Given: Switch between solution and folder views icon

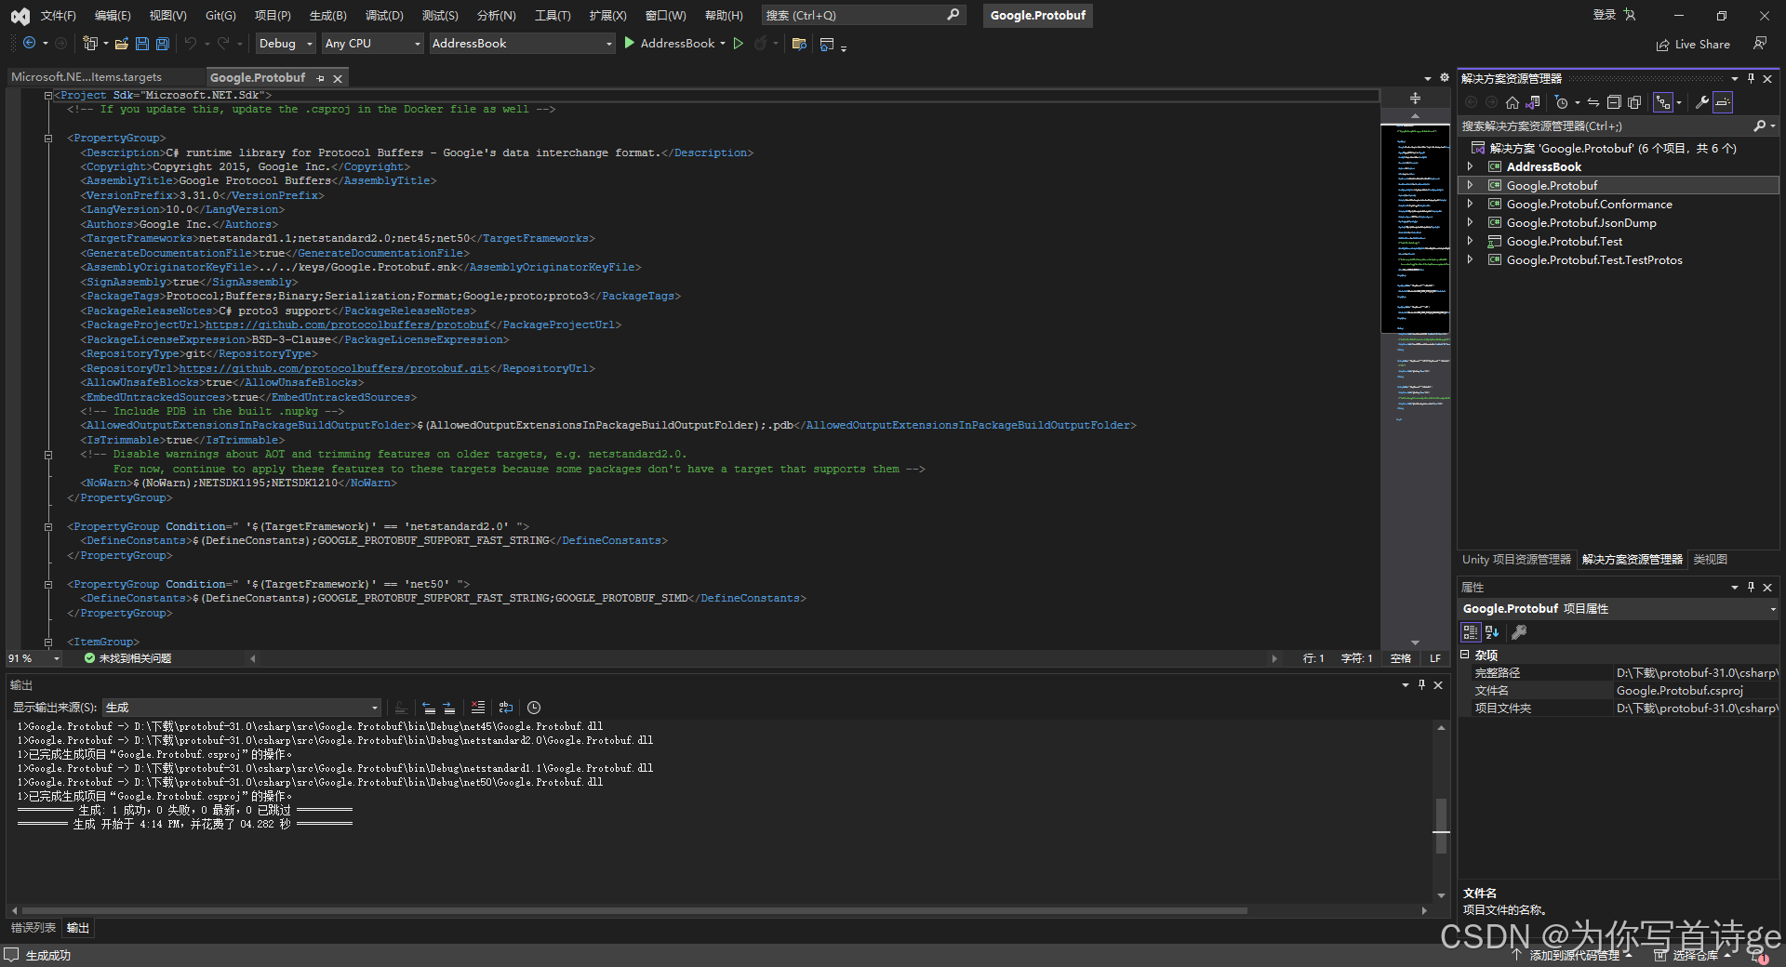Looking at the screenshot, I should (x=1533, y=102).
